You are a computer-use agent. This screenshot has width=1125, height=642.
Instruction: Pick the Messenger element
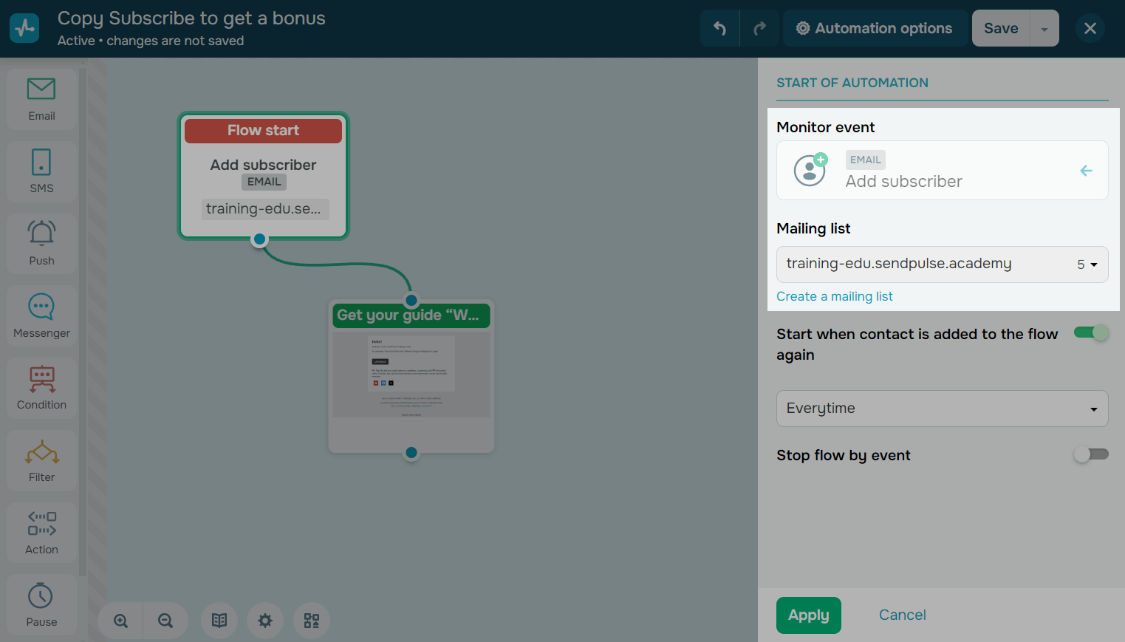click(x=41, y=316)
